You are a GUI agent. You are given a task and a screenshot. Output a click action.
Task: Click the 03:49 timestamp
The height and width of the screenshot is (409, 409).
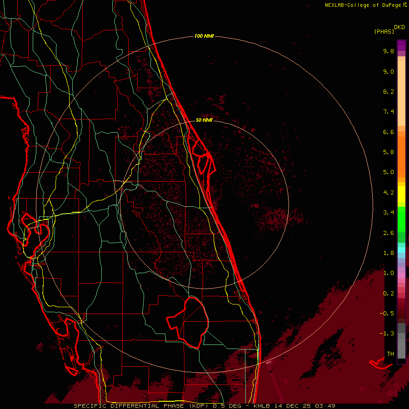[325, 406]
